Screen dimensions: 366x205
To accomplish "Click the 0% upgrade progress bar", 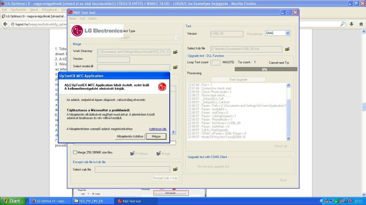I will tap(266, 69).
